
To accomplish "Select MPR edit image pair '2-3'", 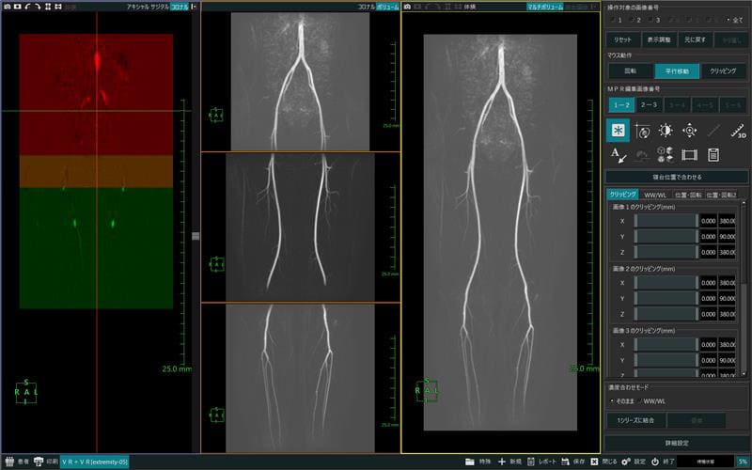I will point(649,104).
